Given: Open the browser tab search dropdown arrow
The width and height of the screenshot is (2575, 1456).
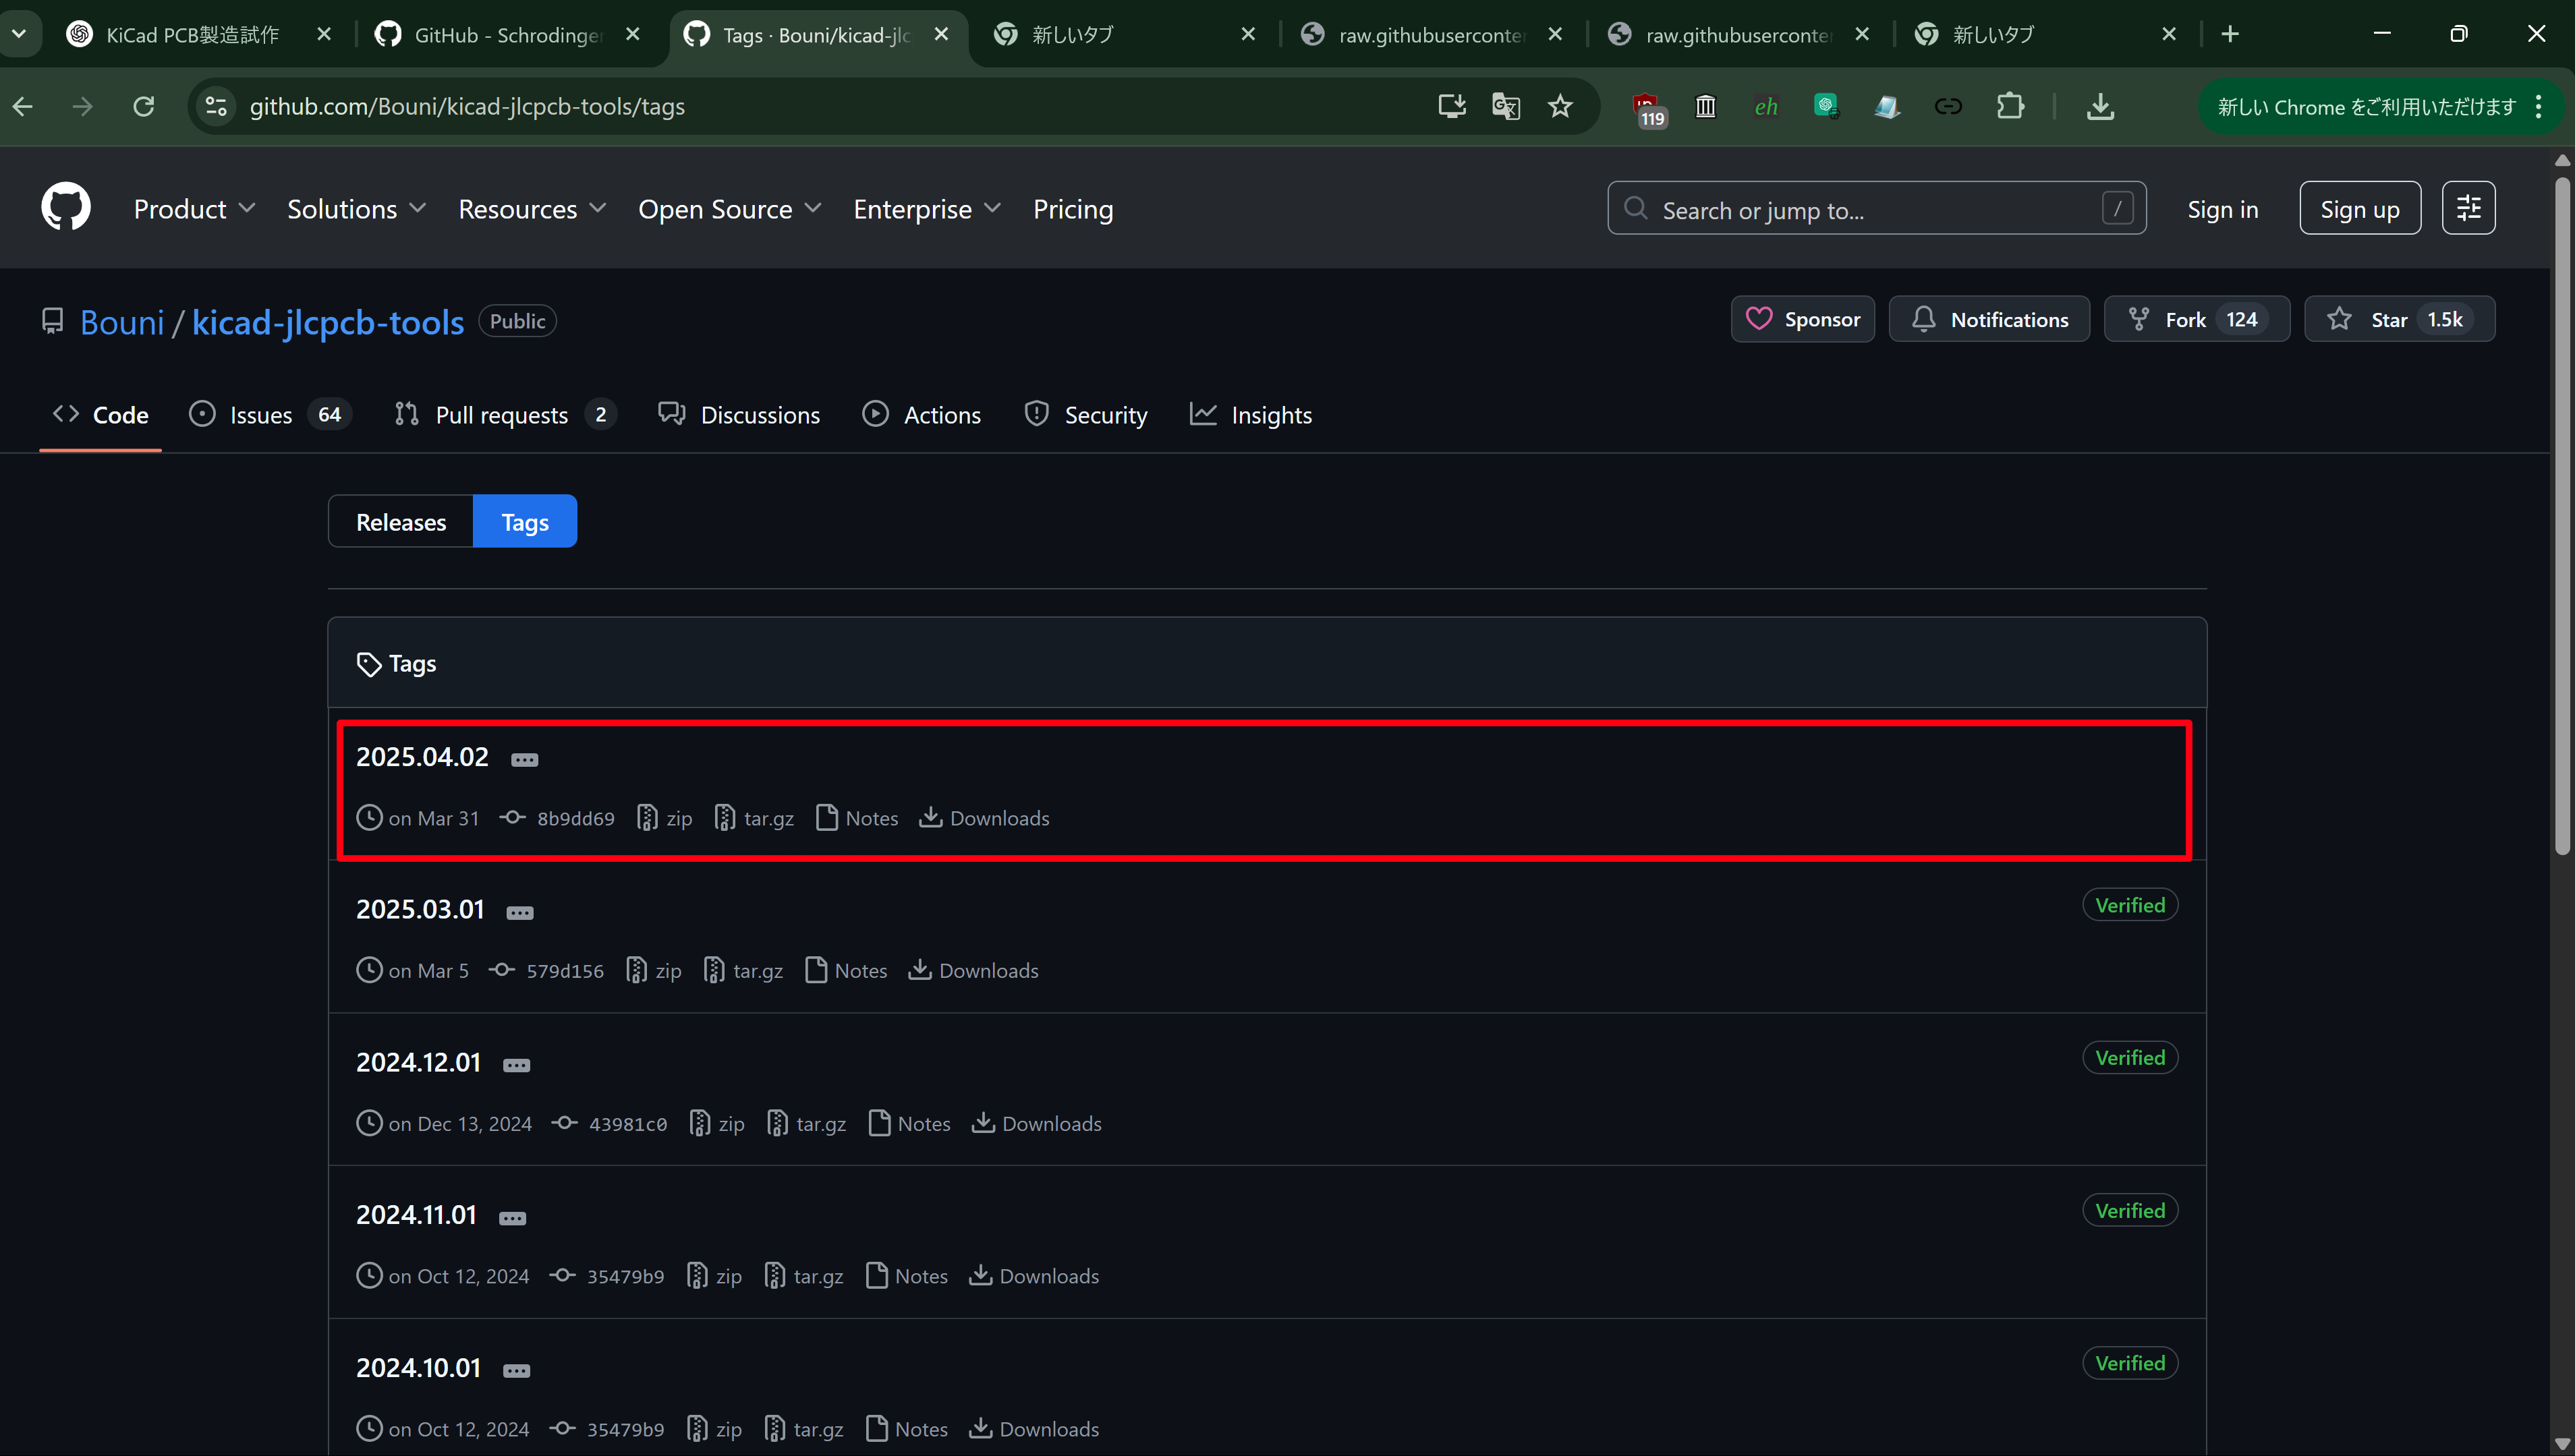Looking at the screenshot, I should [19, 34].
